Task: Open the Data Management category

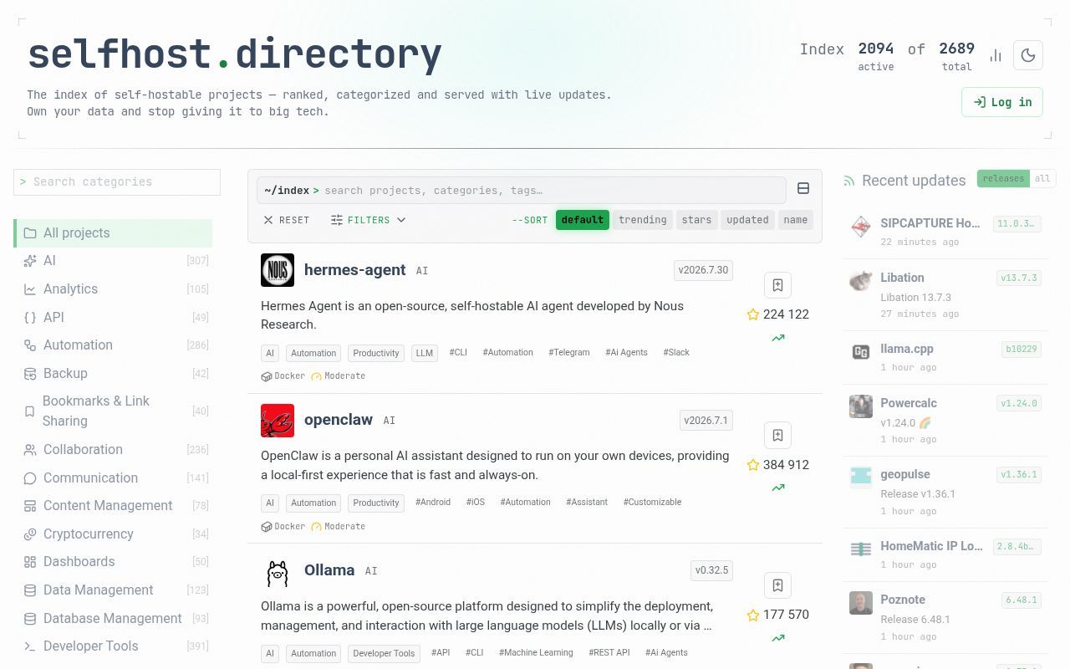Action: click(x=113, y=590)
